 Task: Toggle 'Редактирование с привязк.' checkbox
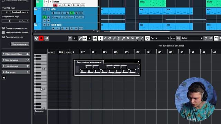(3, 32)
